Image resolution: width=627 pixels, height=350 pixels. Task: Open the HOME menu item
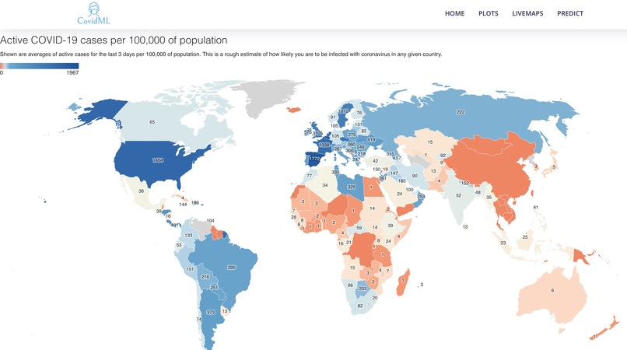(454, 13)
